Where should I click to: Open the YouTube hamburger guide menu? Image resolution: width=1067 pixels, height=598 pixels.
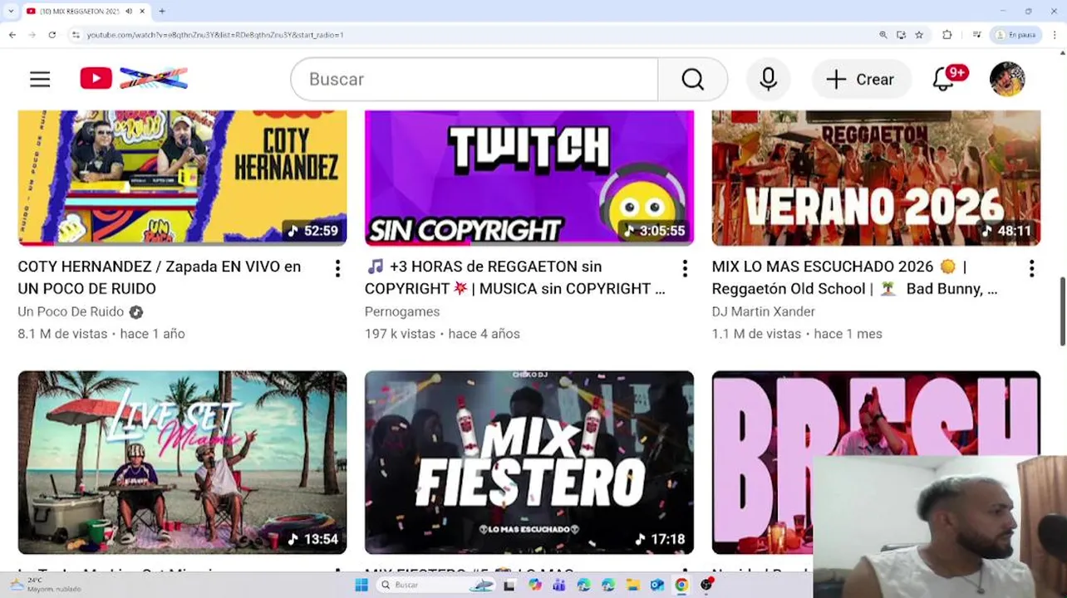(x=40, y=79)
